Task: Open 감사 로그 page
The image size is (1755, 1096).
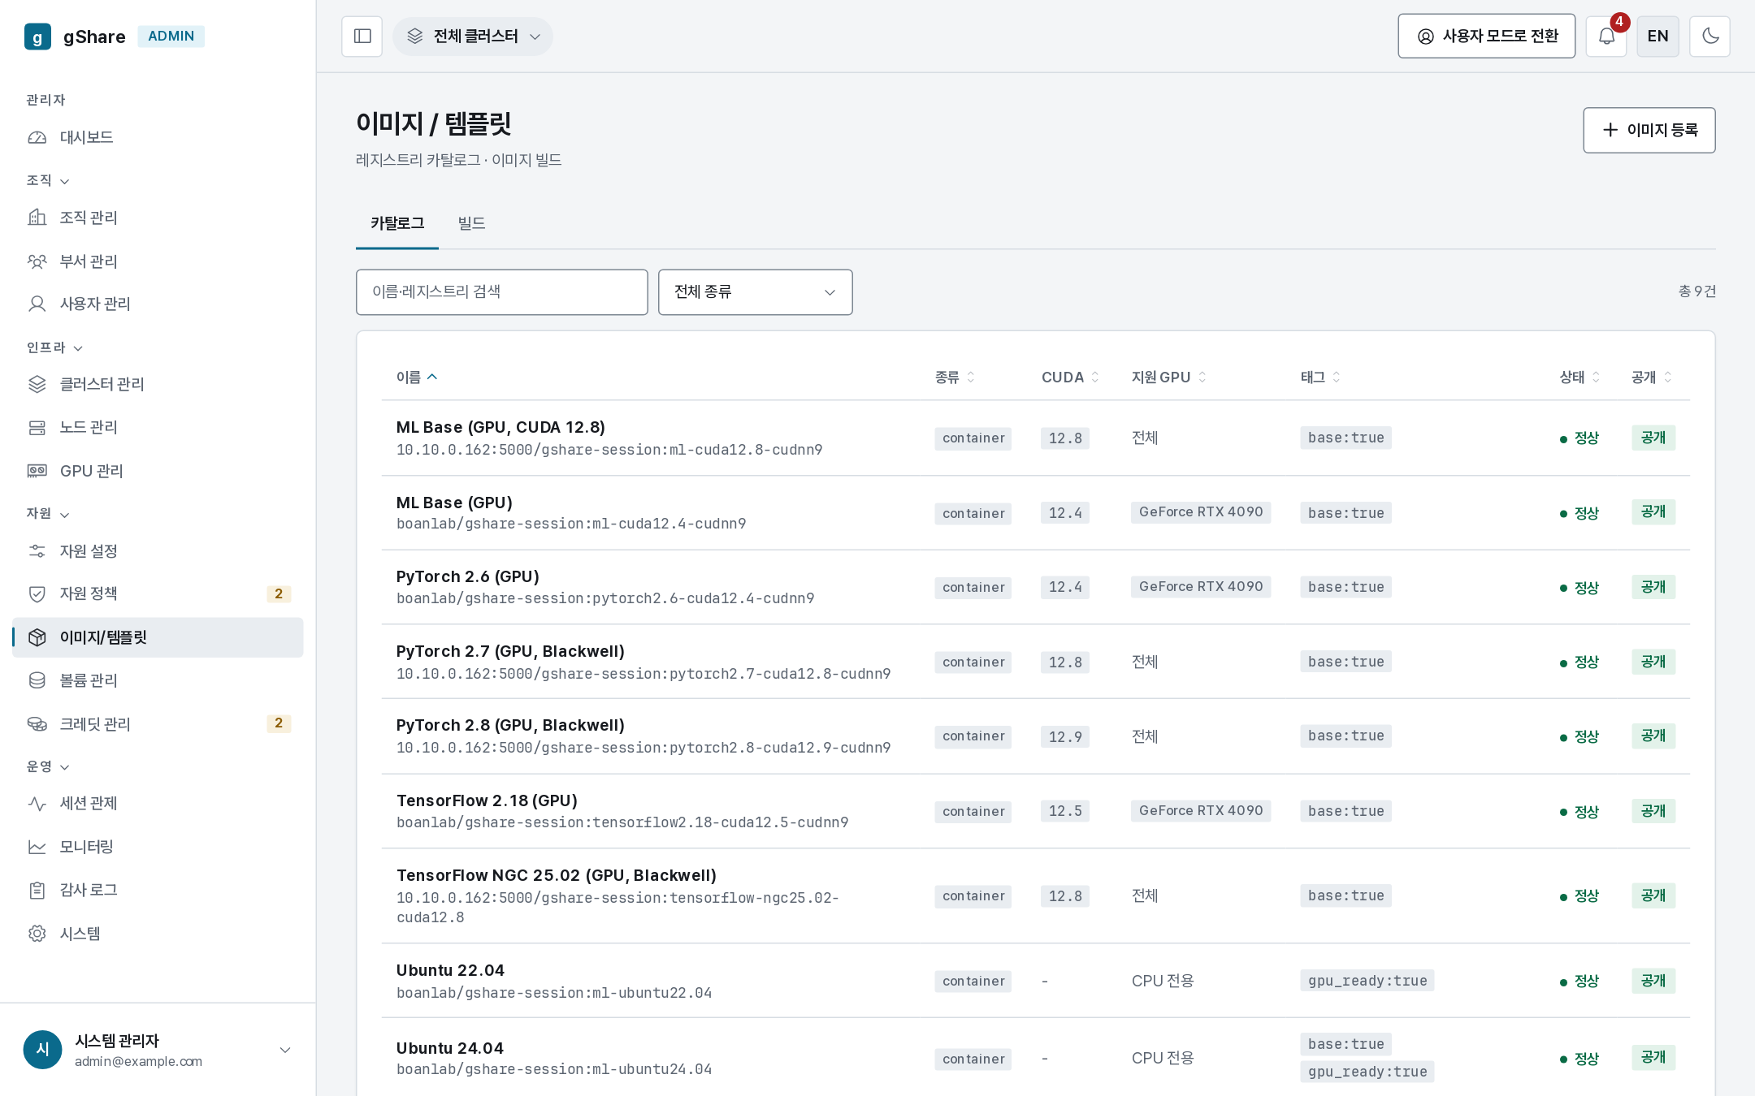Action: pyautogui.click(x=158, y=890)
